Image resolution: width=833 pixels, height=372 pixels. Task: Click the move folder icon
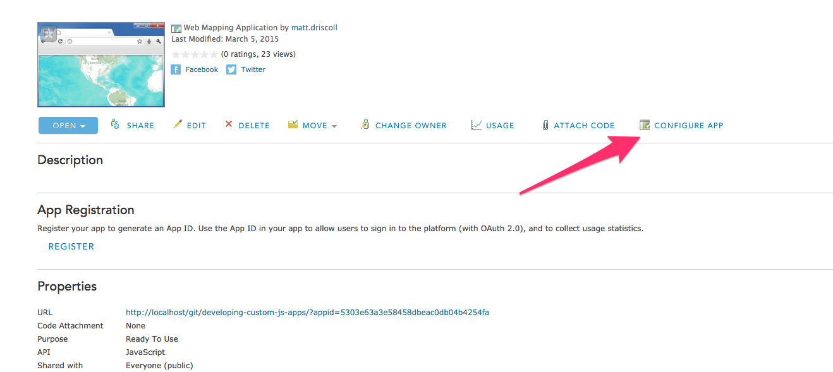293,124
